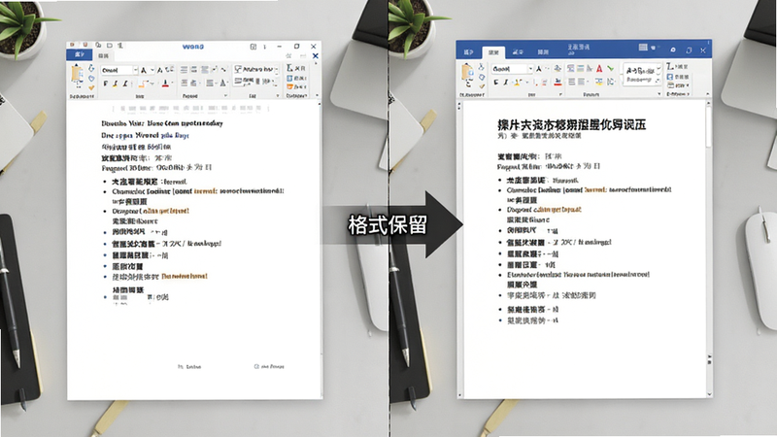
Task: Switch to the third ribbon tab, right window
Action: point(519,52)
